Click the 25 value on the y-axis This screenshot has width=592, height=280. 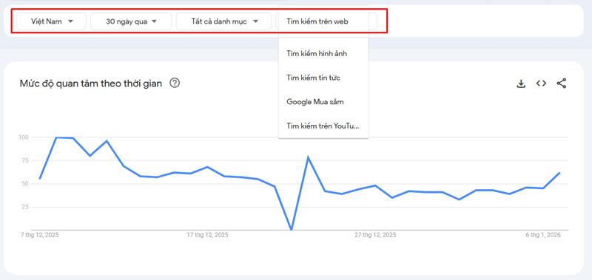coord(25,207)
